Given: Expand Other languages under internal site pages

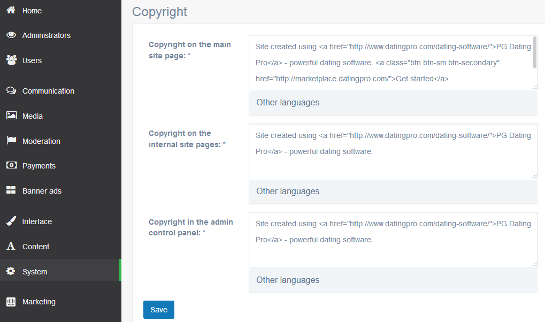Looking at the screenshot, I should click(288, 191).
